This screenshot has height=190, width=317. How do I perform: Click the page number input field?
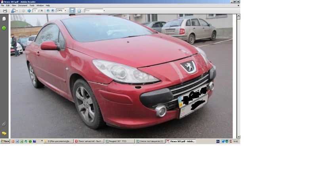(35, 11)
